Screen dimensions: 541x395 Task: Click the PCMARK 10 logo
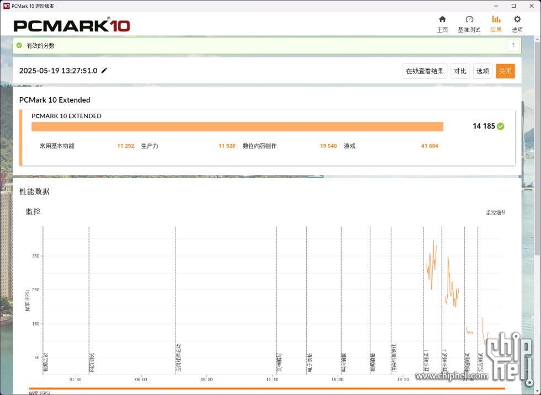[72, 25]
